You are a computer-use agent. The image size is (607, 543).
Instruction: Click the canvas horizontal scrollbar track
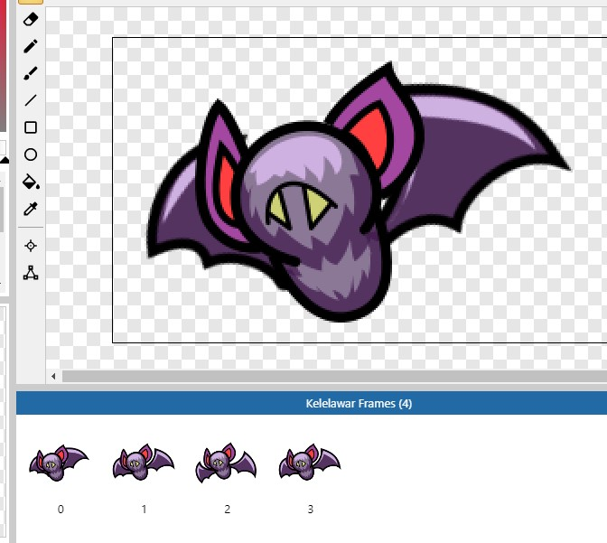point(334,376)
